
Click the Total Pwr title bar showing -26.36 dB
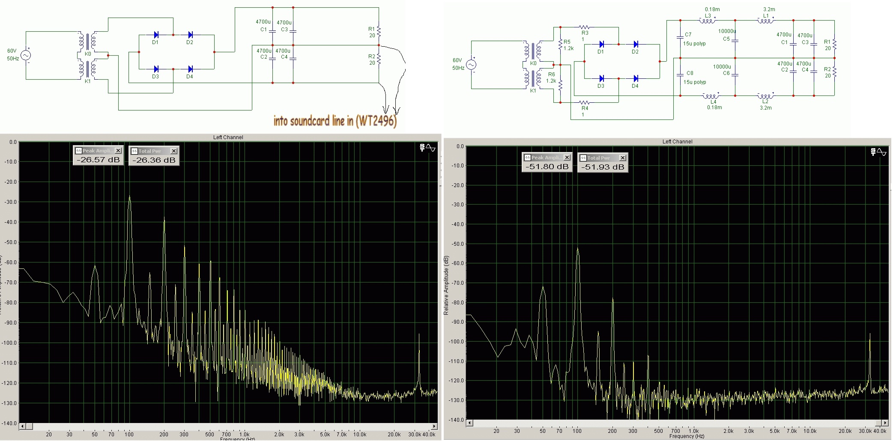[x=150, y=151]
